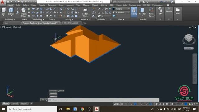Image resolution: width=199 pixels, height=112 pixels.
Task: Click the Undo arrow in quick access toolbar
Action: [x=26, y=2]
